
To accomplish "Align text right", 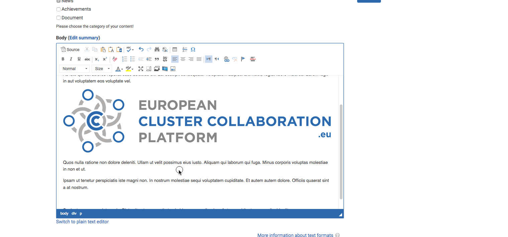I will click(x=191, y=59).
